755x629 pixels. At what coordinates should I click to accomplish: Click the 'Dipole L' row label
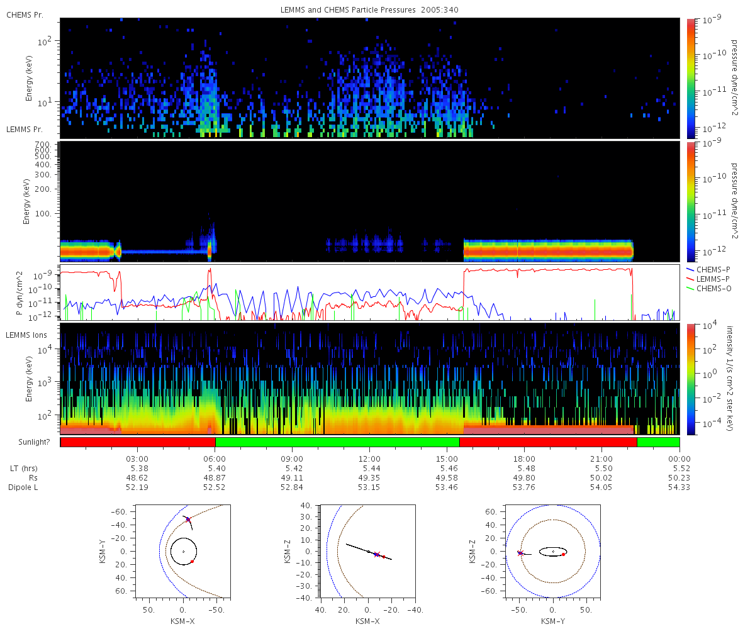point(24,487)
